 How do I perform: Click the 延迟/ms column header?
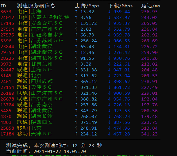pyautogui.click(x=151, y=6)
